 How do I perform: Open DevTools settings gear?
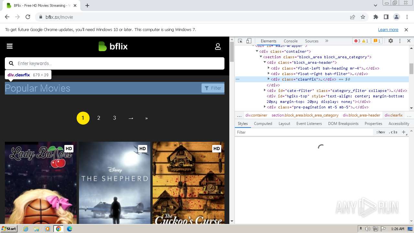391,41
